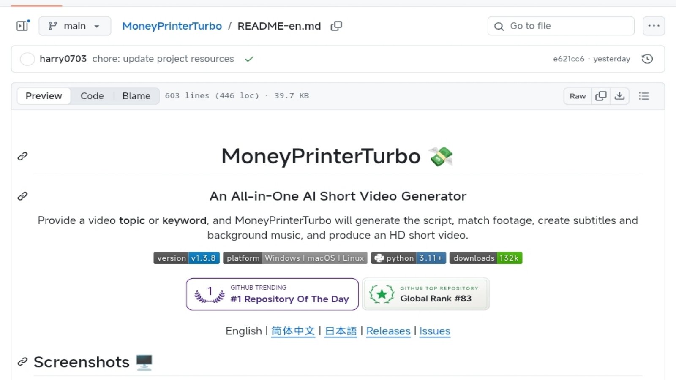676x380 pixels.
Task: Focus the Go to file search box
Action: [561, 26]
